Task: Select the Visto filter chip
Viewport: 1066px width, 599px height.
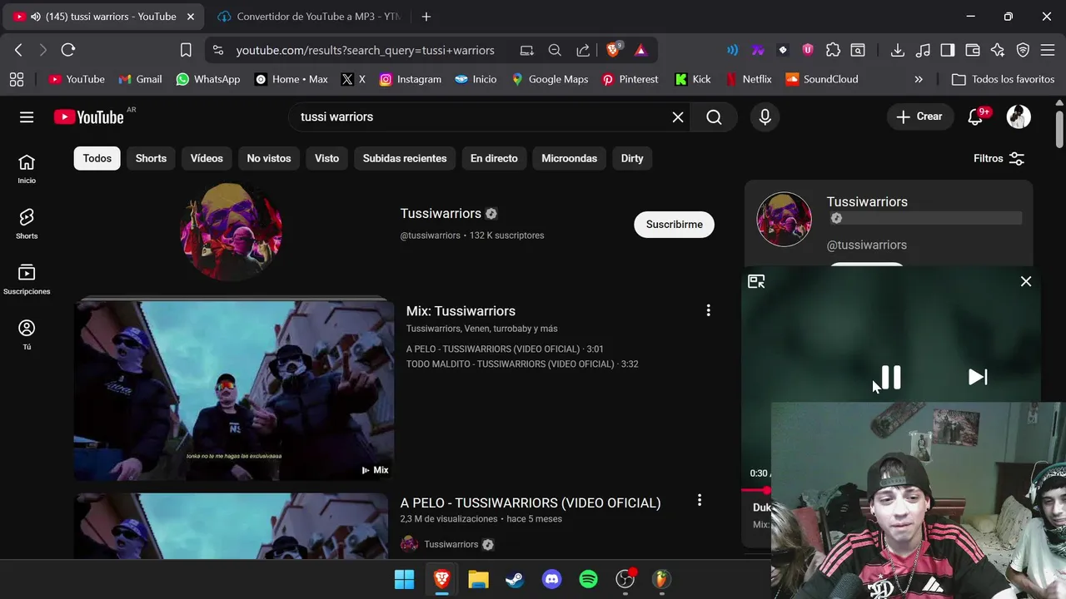Action: click(326, 158)
